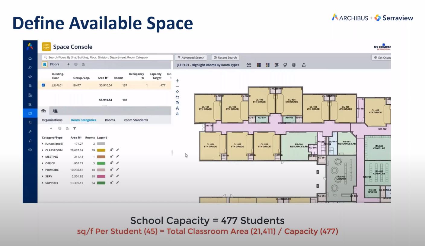Click the CLASSROOM yellow legend swatch

click(x=102, y=150)
